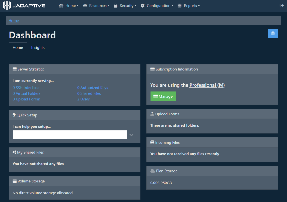Image resolution: width=287 pixels, height=202 pixels.
Task: Click the Reports icon in the navbar
Action: 179,5
